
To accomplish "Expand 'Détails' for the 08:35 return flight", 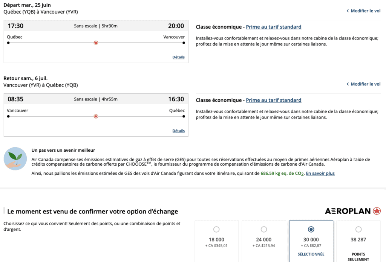I will tap(179, 131).
